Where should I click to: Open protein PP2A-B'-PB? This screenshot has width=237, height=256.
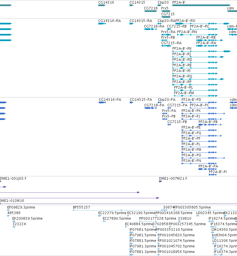208,122
